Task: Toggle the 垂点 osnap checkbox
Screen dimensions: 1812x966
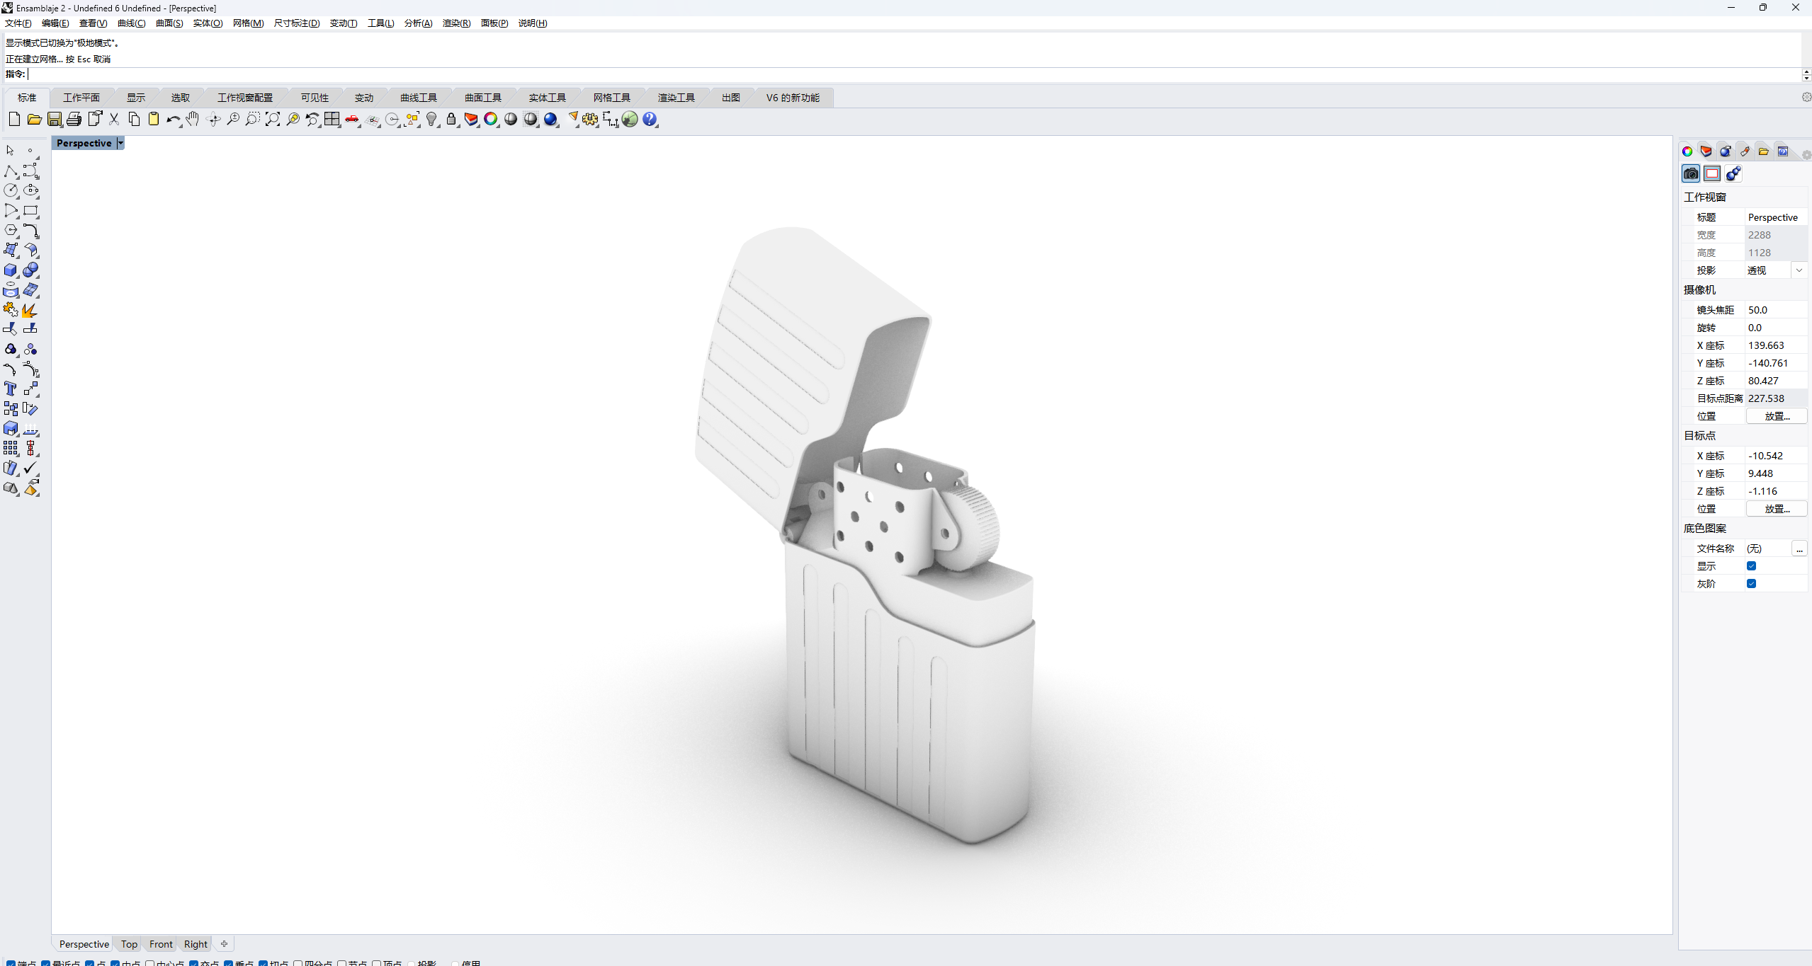Action: pos(229,963)
